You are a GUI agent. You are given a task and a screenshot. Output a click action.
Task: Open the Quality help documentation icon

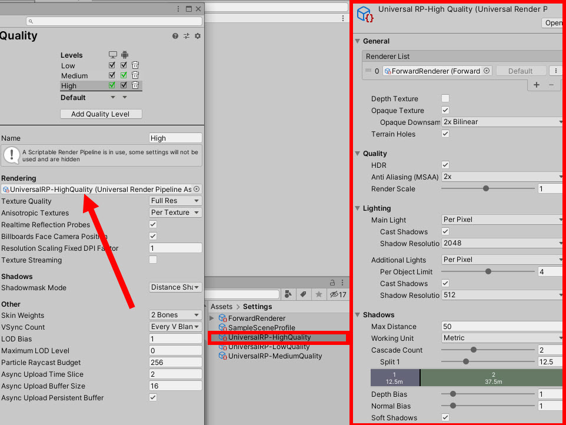pyautogui.click(x=175, y=36)
